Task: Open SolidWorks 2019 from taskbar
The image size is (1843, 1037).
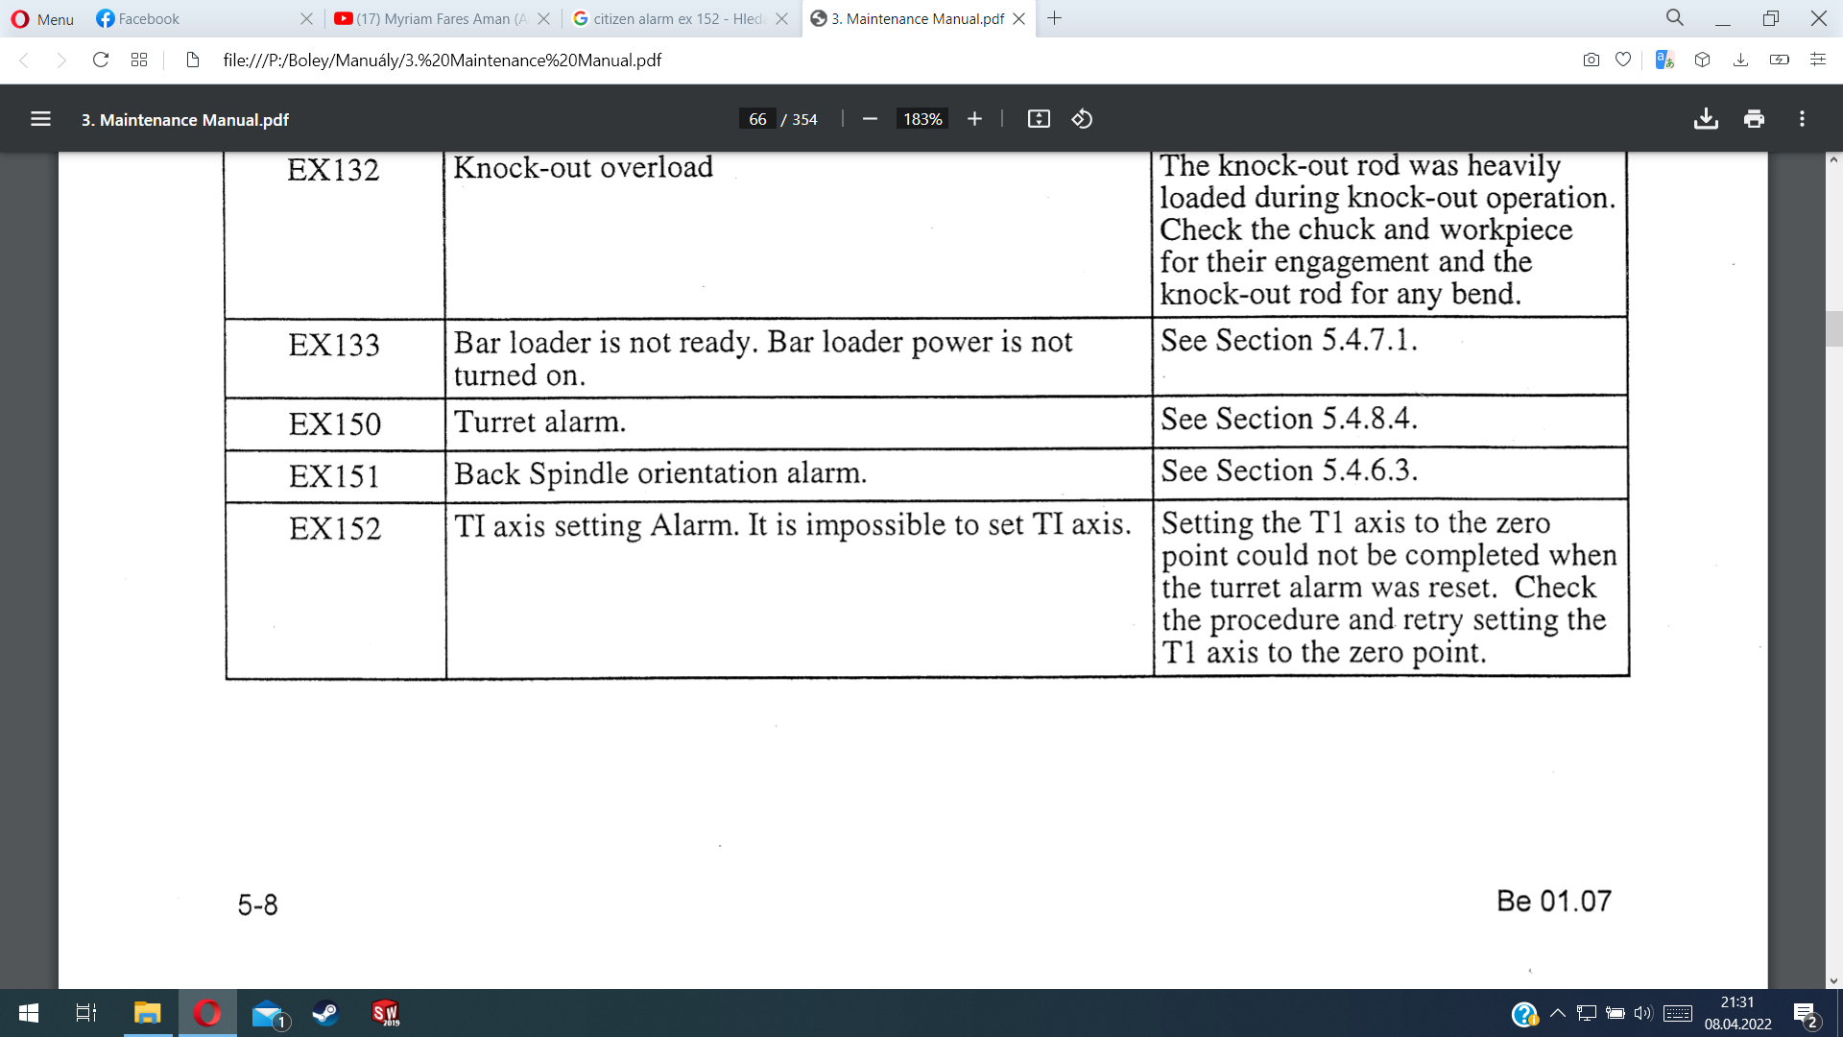Action: click(x=385, y=1013)
